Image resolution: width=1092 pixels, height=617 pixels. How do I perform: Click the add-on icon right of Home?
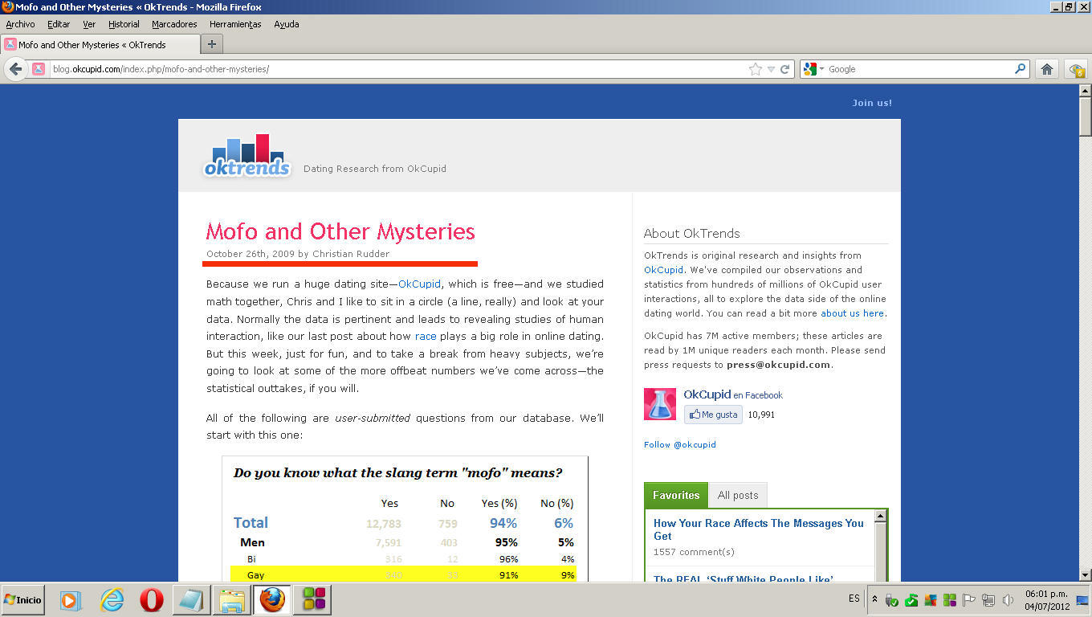click(1076, 70)
